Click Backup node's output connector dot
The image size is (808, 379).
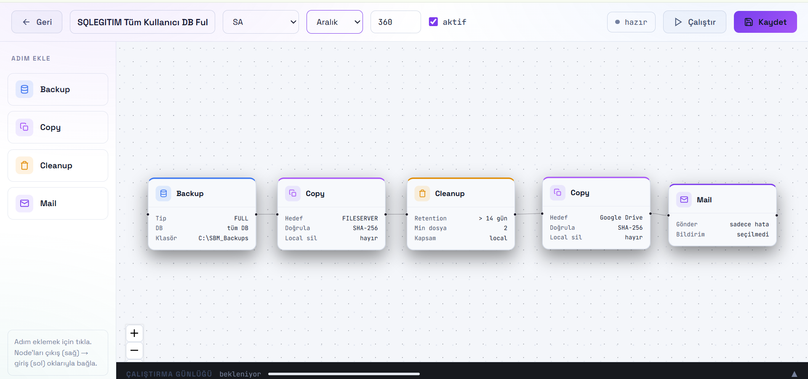pyautogui.click(x=256, y=215)
